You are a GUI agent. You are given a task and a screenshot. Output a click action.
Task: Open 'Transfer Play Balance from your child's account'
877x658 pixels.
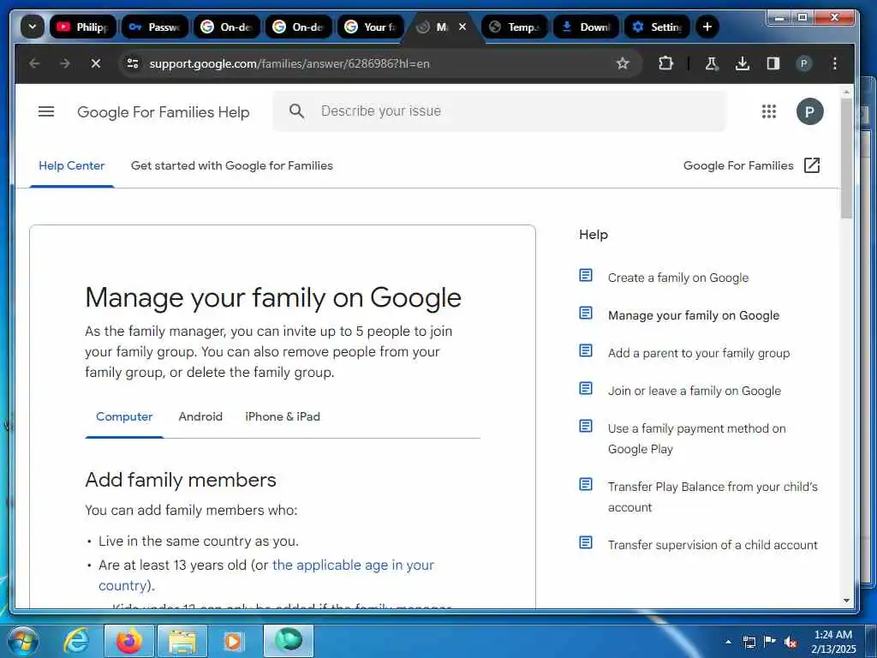[713, 497]
